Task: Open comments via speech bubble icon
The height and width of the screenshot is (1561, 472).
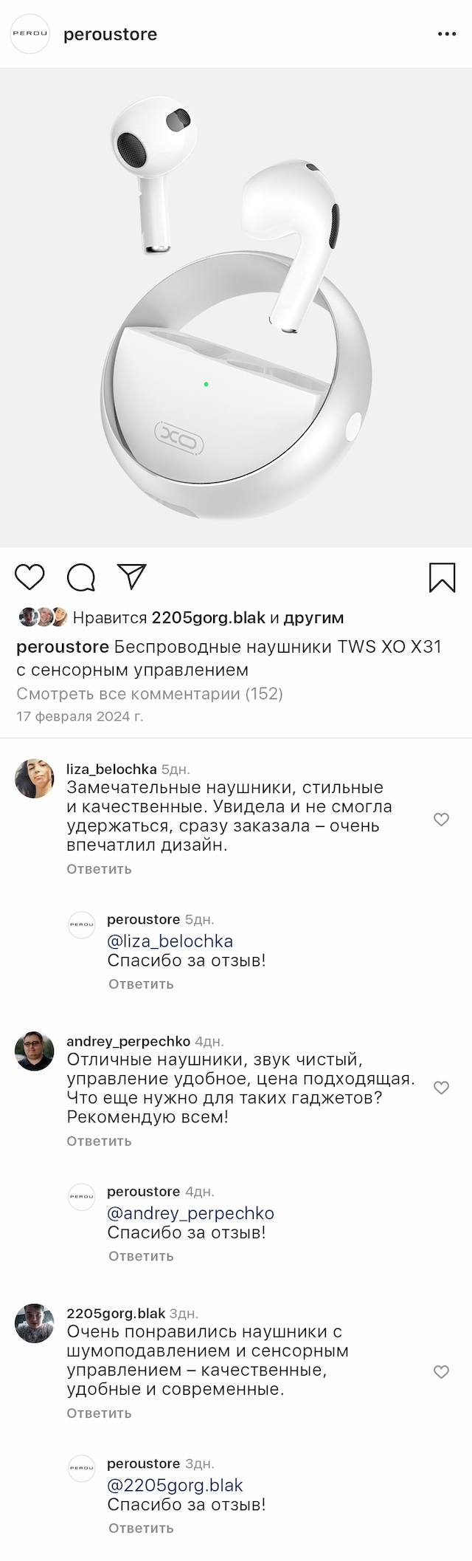Action: [81, 577]
